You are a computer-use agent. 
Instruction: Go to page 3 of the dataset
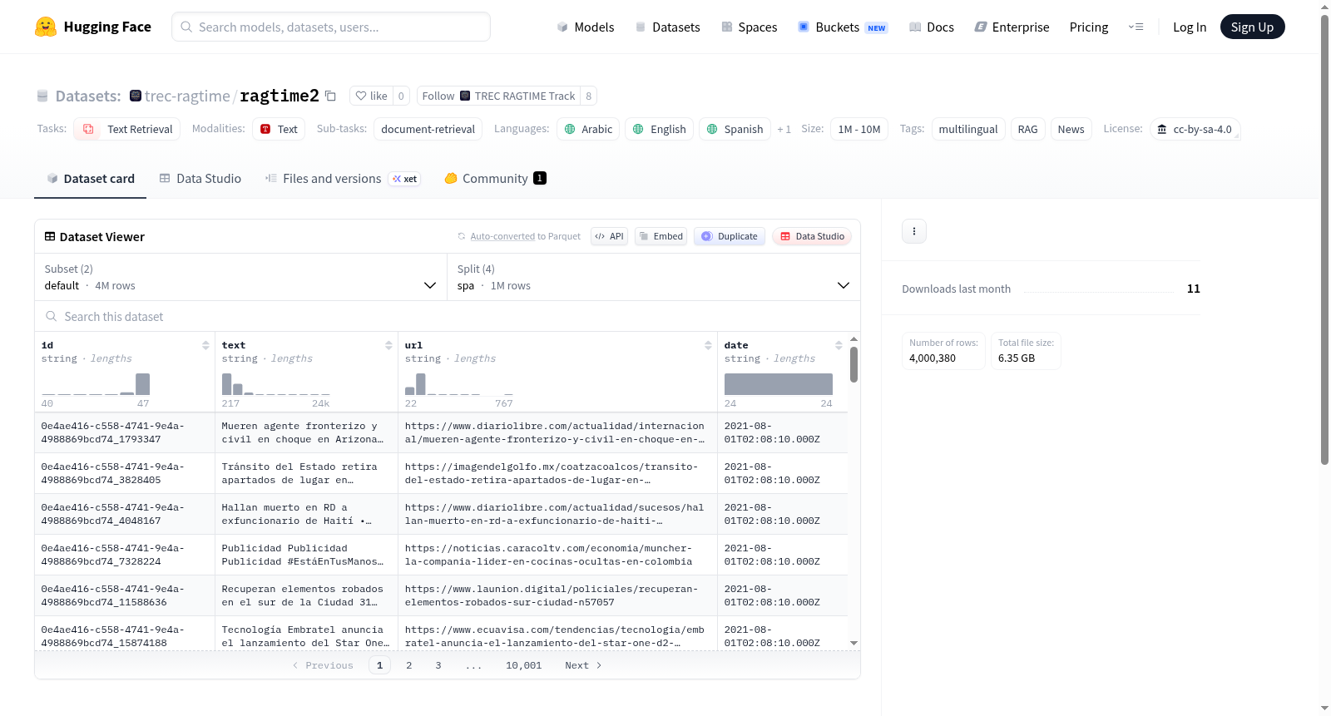tap(438, 665)
